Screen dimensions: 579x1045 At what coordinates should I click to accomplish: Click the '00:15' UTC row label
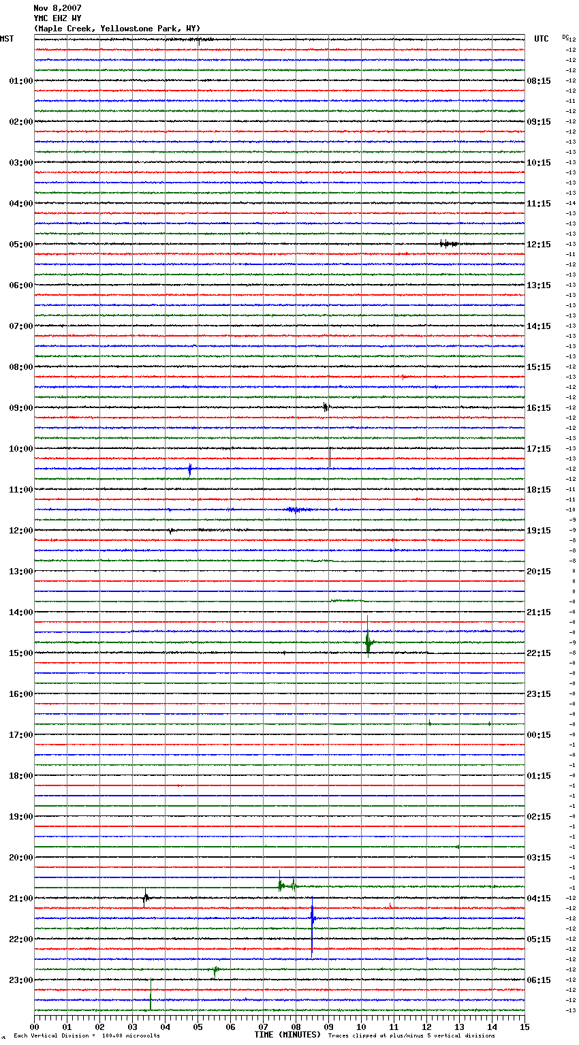[539, 735]
